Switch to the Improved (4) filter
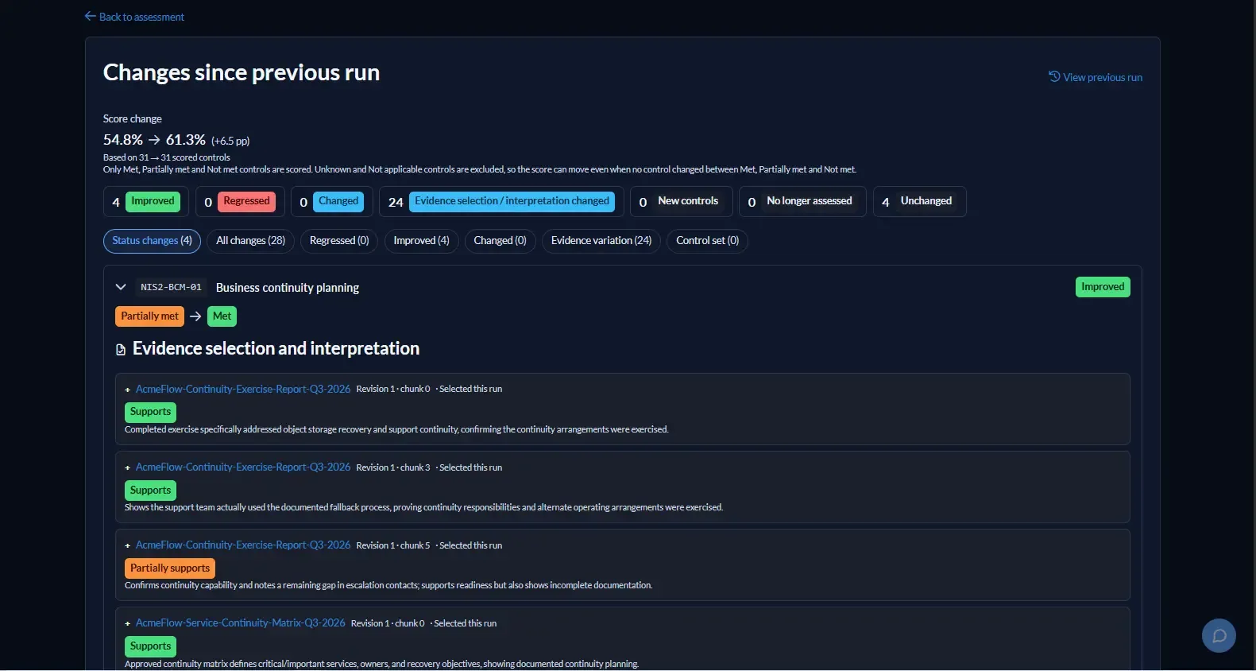1256x671 pixels. [x=421, y=241]
